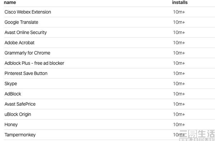Click Avast Online Security name
Viewport: 215px width, 141px height.
tap(25, 32)
